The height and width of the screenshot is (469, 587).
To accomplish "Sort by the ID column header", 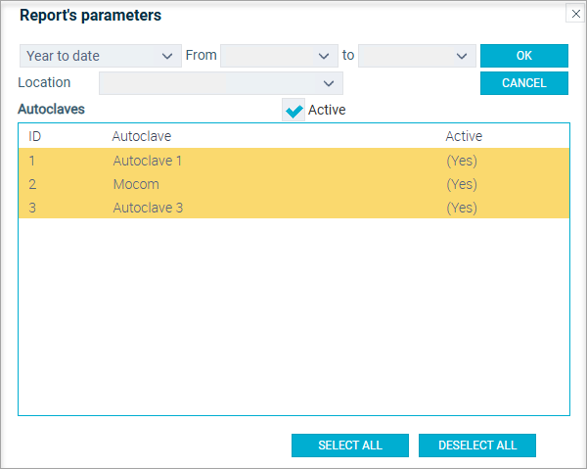I will pyautogui.click(x=35, y=136).
